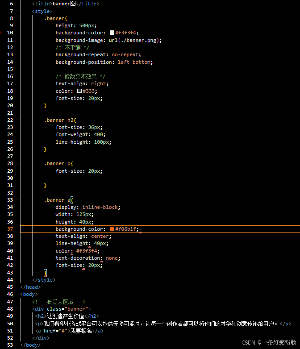
Task: Click the '不平铺' comment
Action: pos(72,47)
